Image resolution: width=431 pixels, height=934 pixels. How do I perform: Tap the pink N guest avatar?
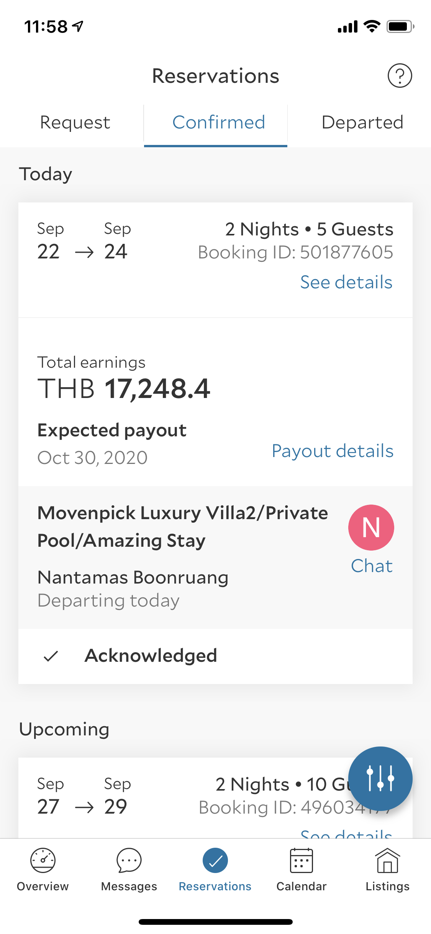[371, 527]
